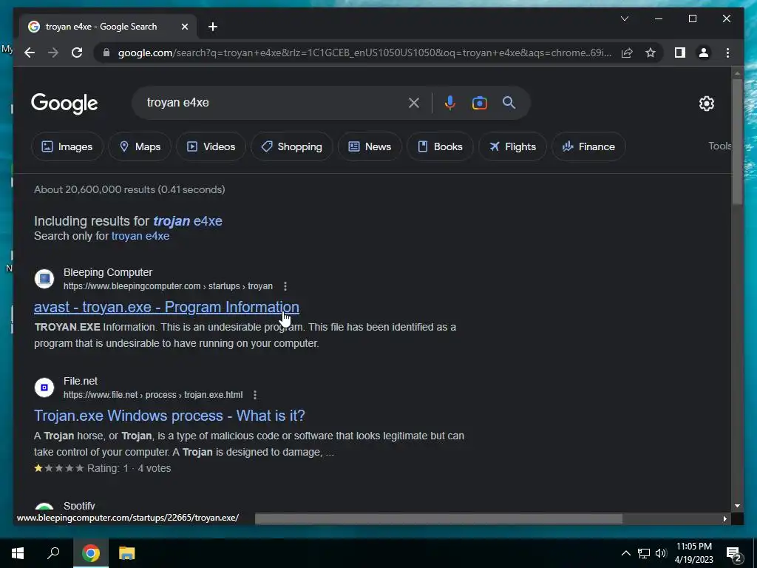This screenshot has height=568, width=757.
Task: Open the tab search dropdown arrow
Action: [624, 18]
